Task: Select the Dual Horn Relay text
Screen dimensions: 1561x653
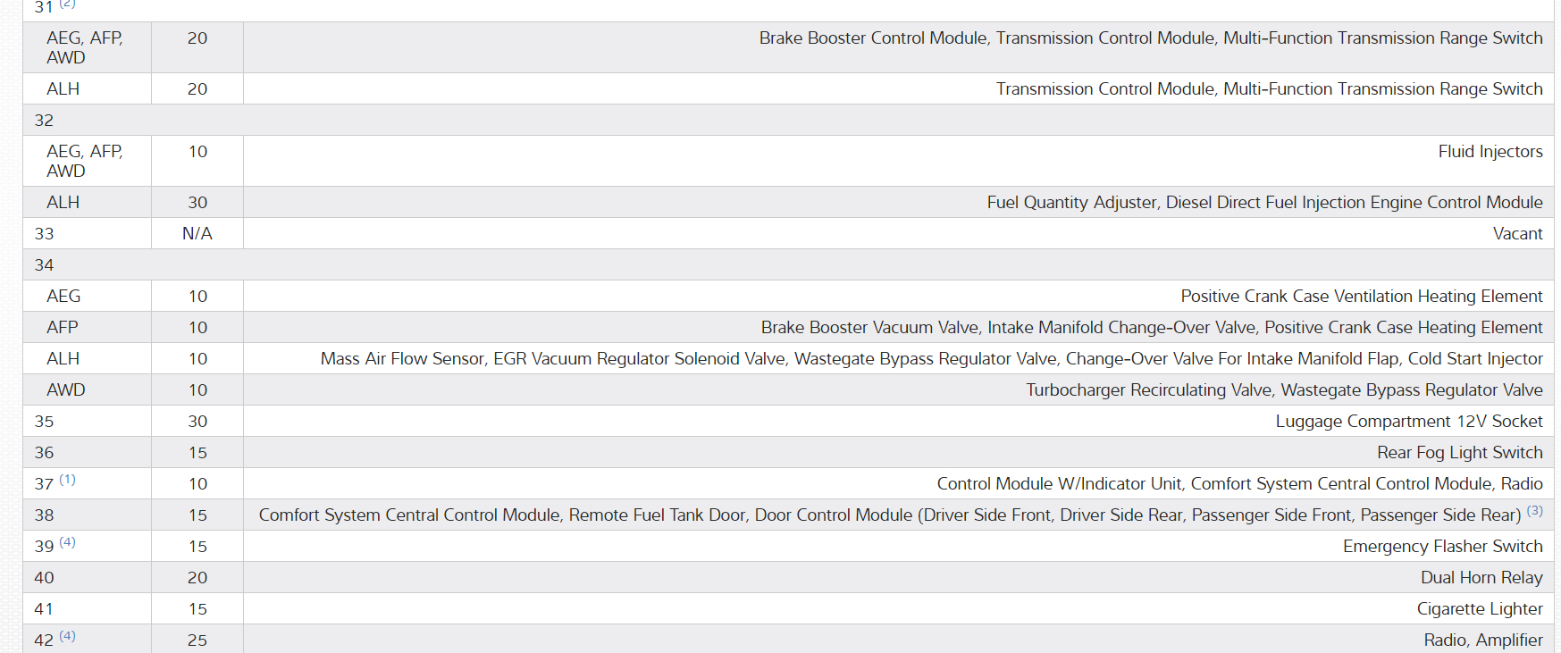Action: coord(1481,578)
